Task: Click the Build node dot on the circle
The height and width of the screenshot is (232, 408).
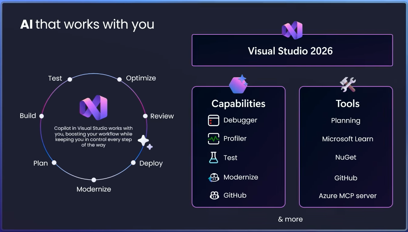Action: pyautogui.click(x=42, y=116)
